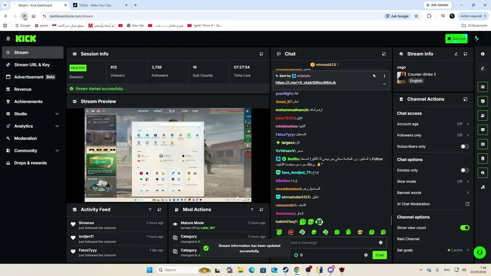Click the Send a message input field
This screenshot has width=491, height=276.
[x=331, y=243]
